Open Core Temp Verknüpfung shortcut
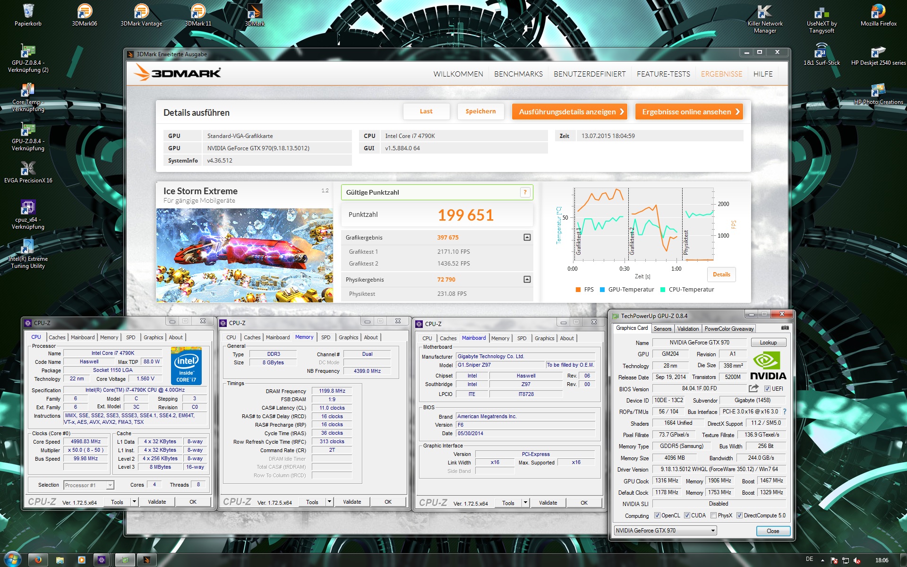The height and width of the screenshot is (567, 907). coord(28,97)
